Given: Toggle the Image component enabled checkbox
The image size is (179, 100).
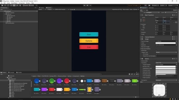Looking at the screenshot, I should pyautogui.click(x=144, y=39).
